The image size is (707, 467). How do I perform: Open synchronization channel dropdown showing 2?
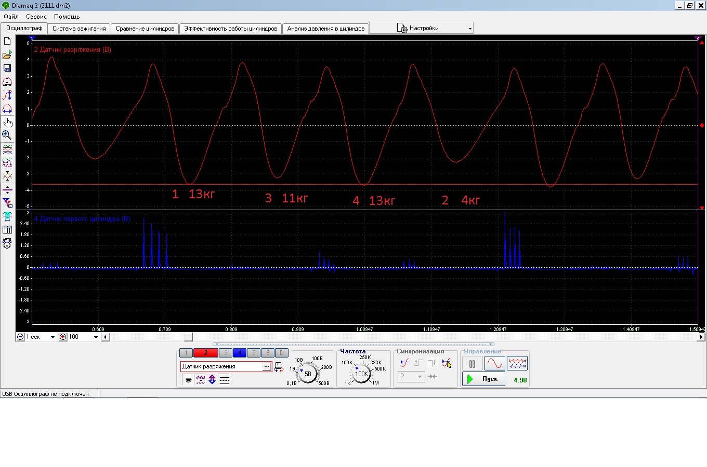[x=411, y=377]
